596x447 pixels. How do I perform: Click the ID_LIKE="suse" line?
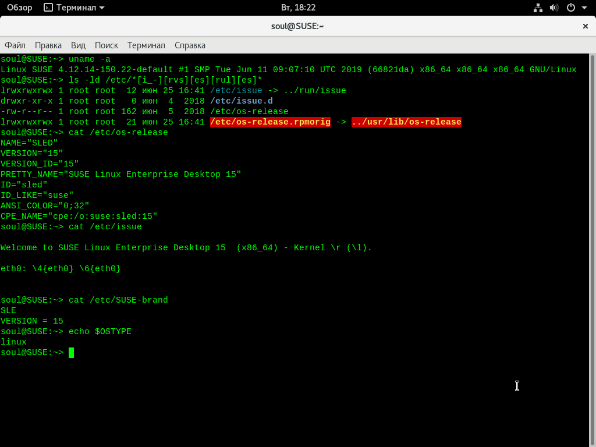tap(37, 196)
